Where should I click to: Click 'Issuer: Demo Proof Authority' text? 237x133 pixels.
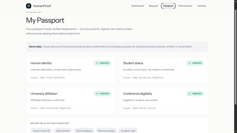click(48, 78)
